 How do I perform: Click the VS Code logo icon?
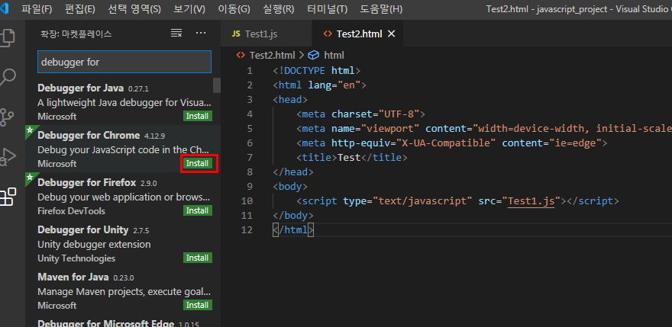click(5, 8)
